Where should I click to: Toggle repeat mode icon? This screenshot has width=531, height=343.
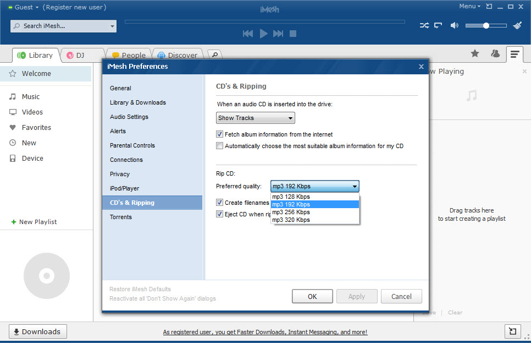click(x=438, y=25)
